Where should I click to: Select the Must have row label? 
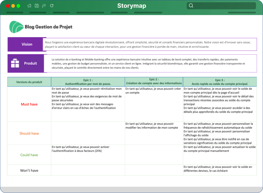tap(29, 104)
